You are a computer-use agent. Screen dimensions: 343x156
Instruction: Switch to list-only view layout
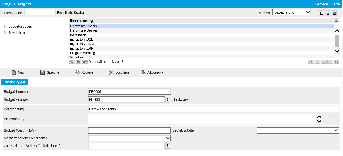pyautogui.click(x=322, y=13)
